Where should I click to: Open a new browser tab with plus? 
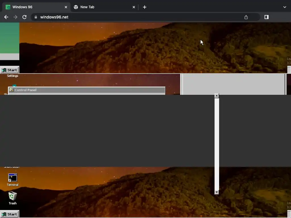point(145,7)
